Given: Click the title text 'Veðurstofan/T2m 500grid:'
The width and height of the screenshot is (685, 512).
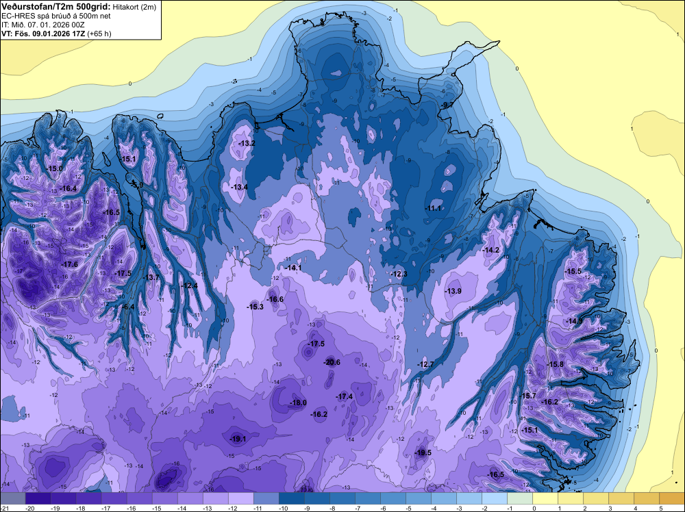Looking at the screenshot, I should click(x=55, y=6).
